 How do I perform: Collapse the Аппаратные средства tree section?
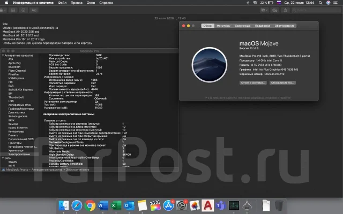click(x=3, y=56)
